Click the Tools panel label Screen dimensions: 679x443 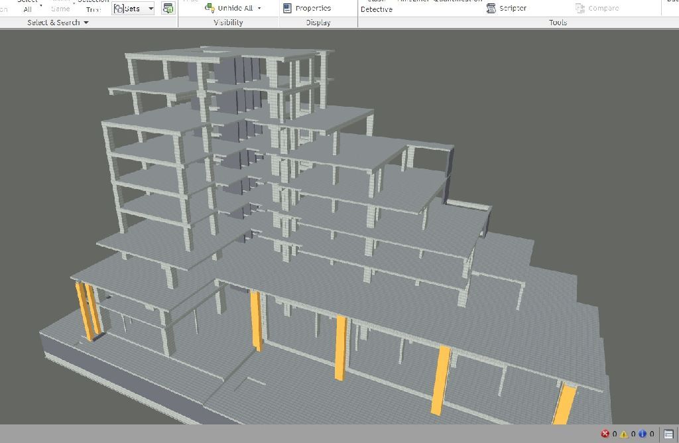[x=558, y=23]
